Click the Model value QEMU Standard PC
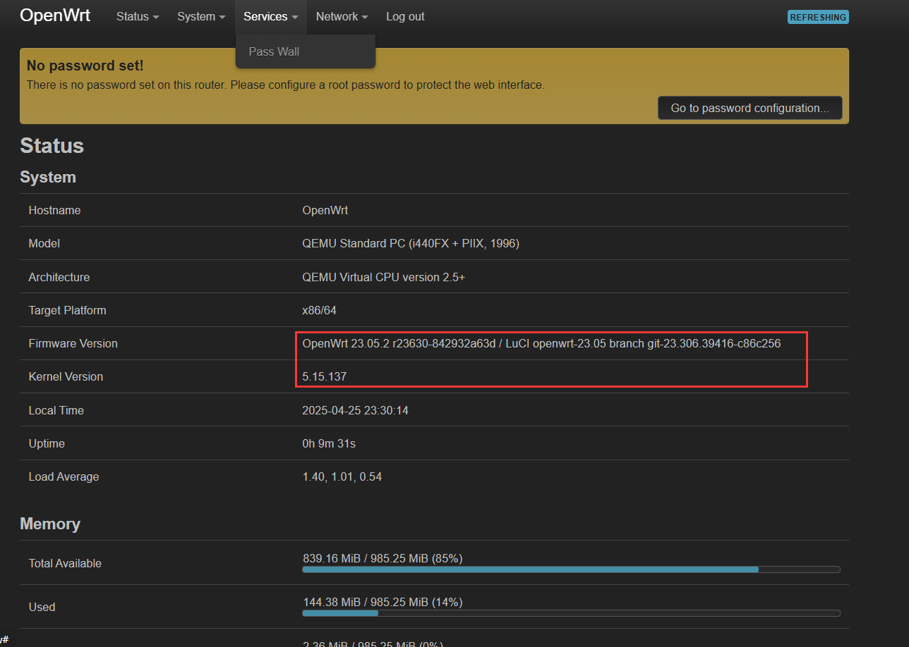This screenshot has width=909, height=647. coord(411,243)
